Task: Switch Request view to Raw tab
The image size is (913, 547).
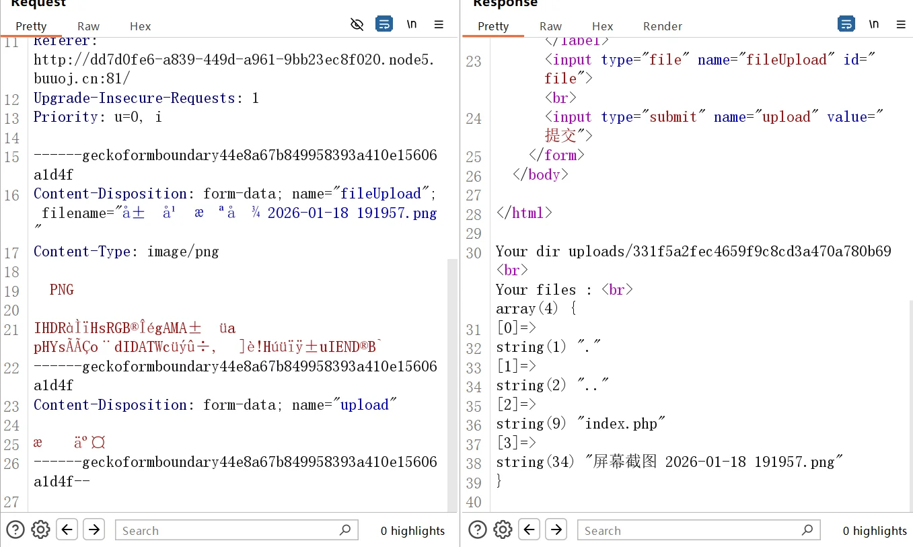Action: [88, 26]
